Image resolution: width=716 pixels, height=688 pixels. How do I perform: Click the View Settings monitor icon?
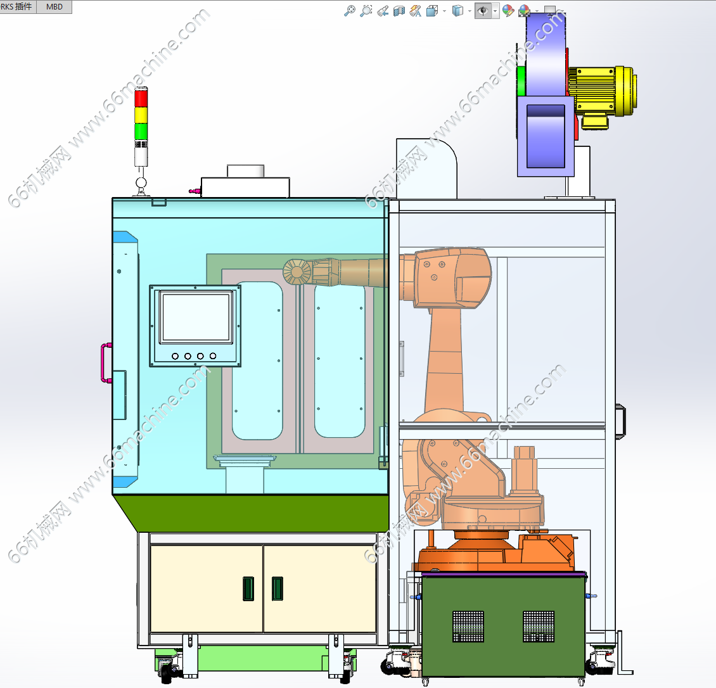click(550, 10)
